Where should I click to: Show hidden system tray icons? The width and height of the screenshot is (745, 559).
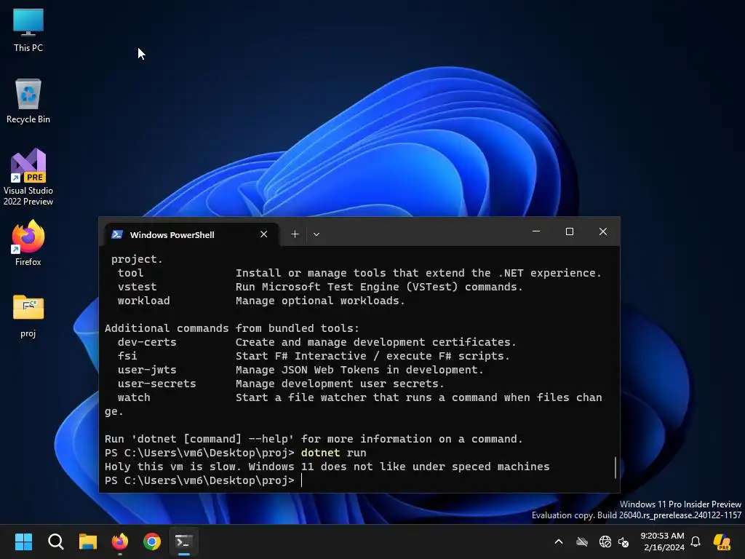pyautogui.click(x=559, y=542)
